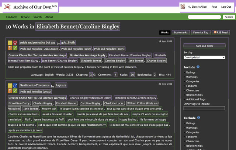Open the Comments count 4 link

(115, 75)
